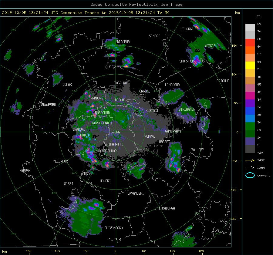The width and height of the screenshot is (273, 255).
Task: Click the SINDGI city label
Action: pyautogui.click(x=154, y=36)
